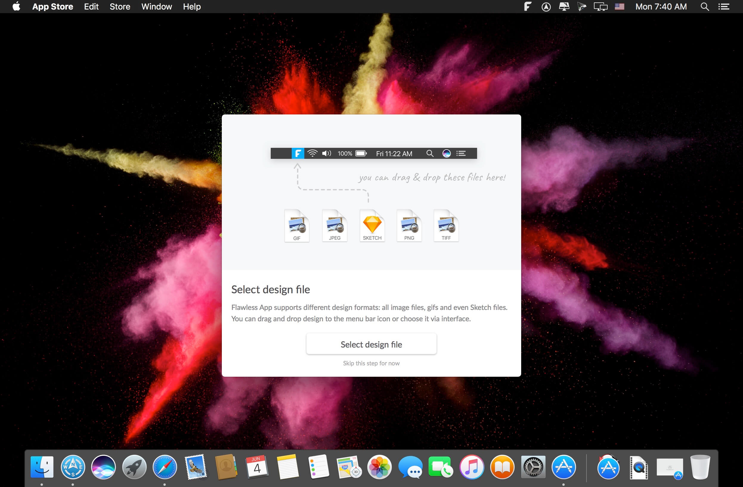Open Reminders from the Dock

coord(318,467)
